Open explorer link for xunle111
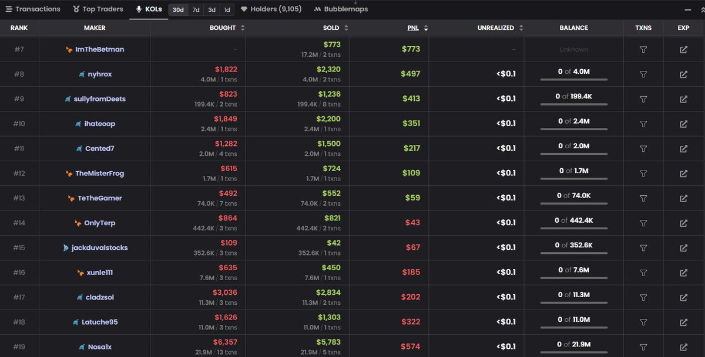The image size is (705, 357). pyautogui.click(x=683, y=273)
